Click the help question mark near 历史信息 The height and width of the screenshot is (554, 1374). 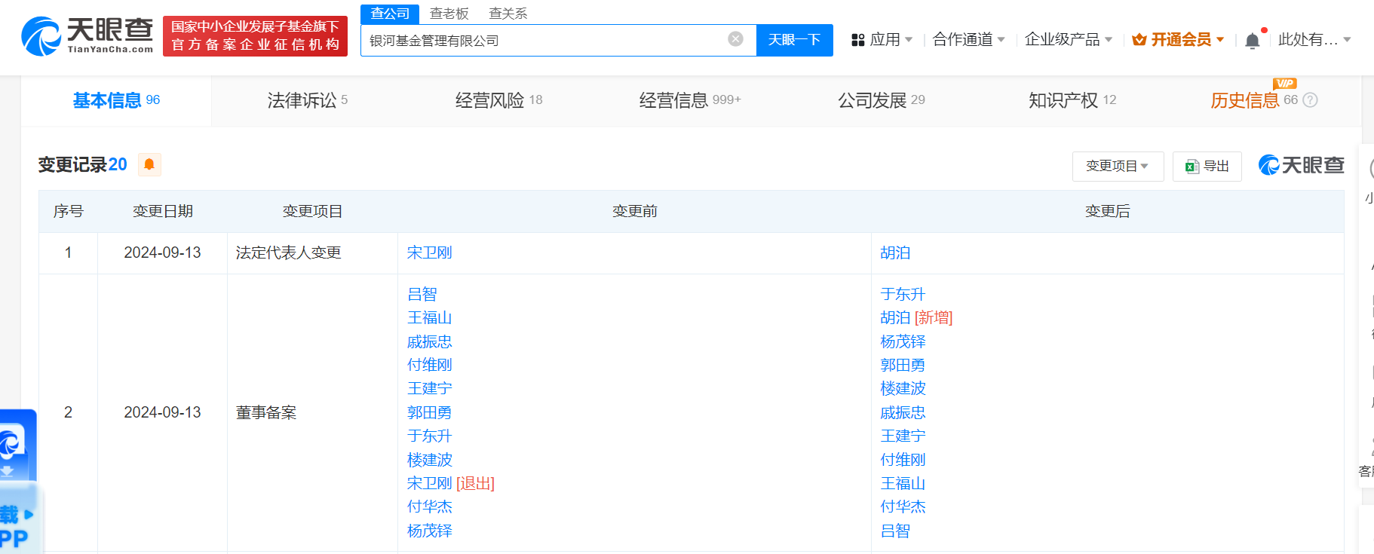pos(1310,100)
